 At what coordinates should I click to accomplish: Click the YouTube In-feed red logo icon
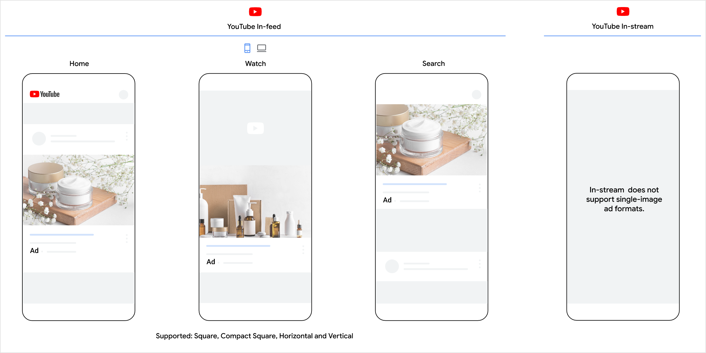click(x=255, y=12)
